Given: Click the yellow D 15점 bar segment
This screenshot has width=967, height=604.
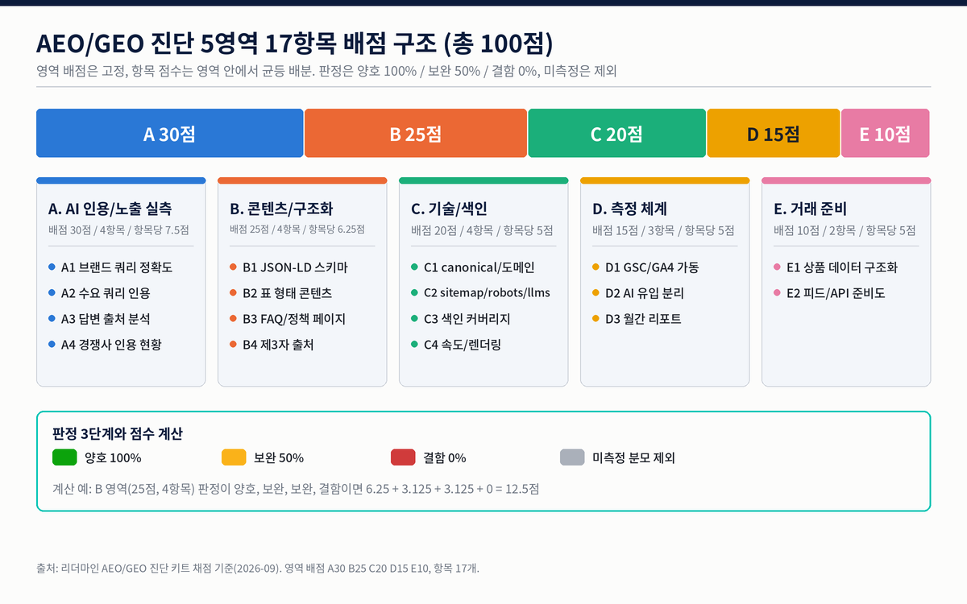Looking at the screenshot, I should (x=774, y=133).
